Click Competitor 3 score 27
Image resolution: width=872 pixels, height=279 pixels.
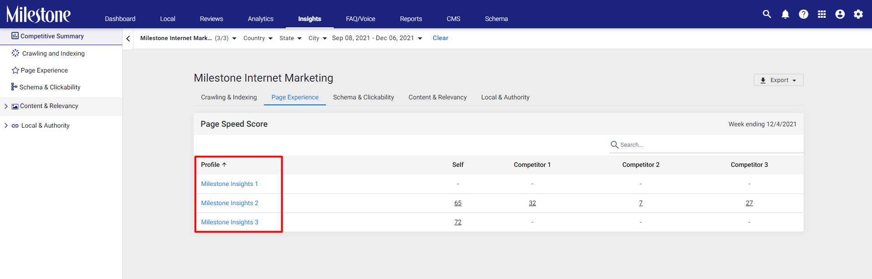pos(749,203)
